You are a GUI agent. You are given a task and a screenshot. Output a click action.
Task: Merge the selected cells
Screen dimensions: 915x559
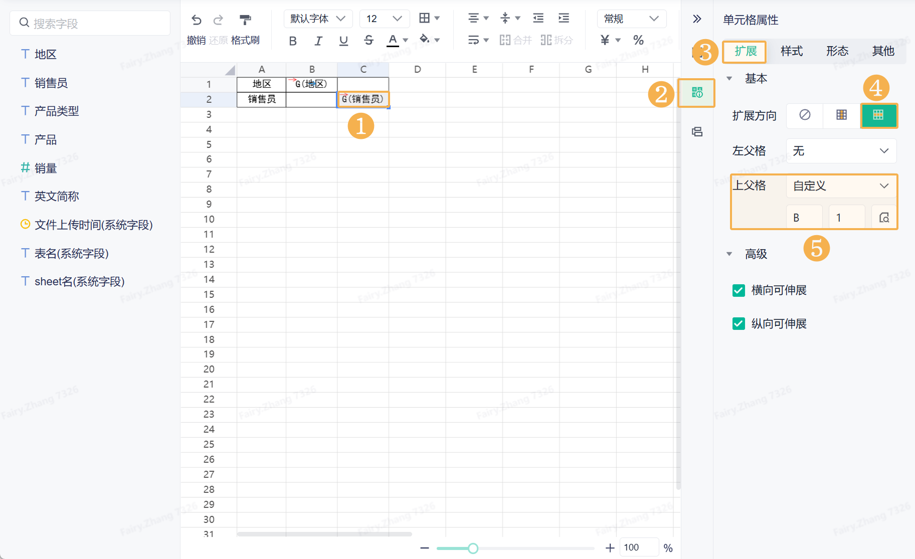pyautogui.click(x=515, y=40)
